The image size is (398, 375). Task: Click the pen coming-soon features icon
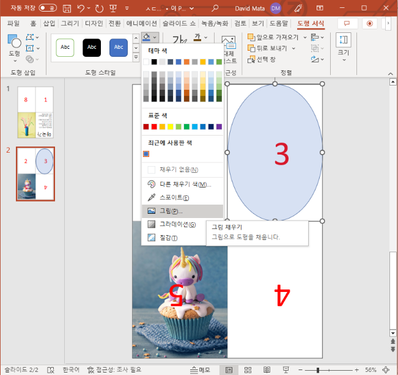[298, 9]
